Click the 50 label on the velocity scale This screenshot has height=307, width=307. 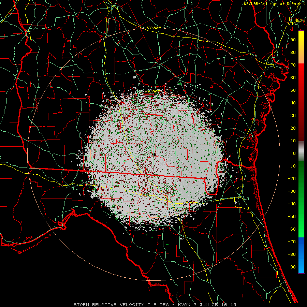293,90
